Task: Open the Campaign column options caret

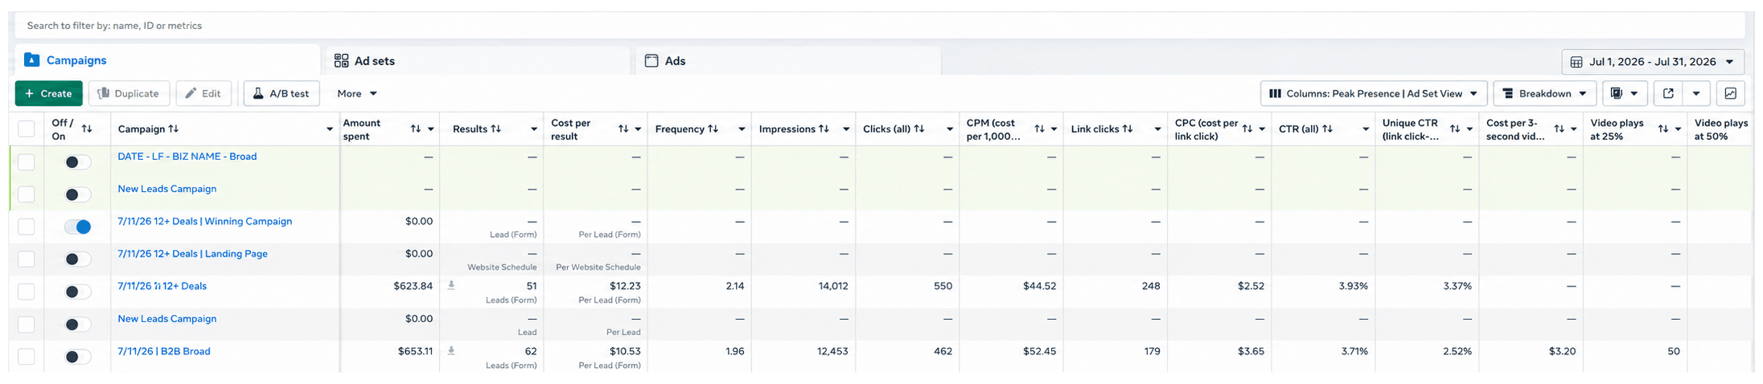Action: pos(330,129)
